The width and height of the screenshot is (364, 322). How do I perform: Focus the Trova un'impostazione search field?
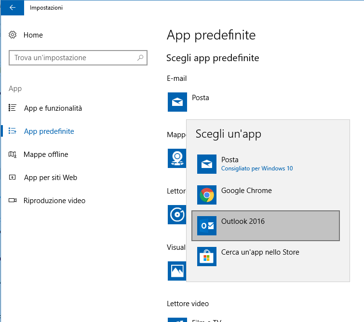(x=72, y=58)
